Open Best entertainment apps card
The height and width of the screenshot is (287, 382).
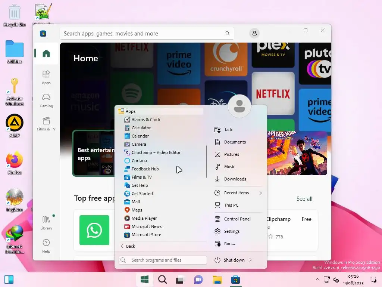[x=94, y=153]
